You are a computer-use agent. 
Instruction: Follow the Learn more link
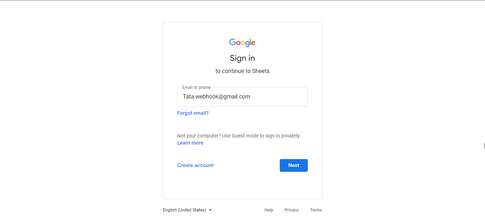point(190,143)
